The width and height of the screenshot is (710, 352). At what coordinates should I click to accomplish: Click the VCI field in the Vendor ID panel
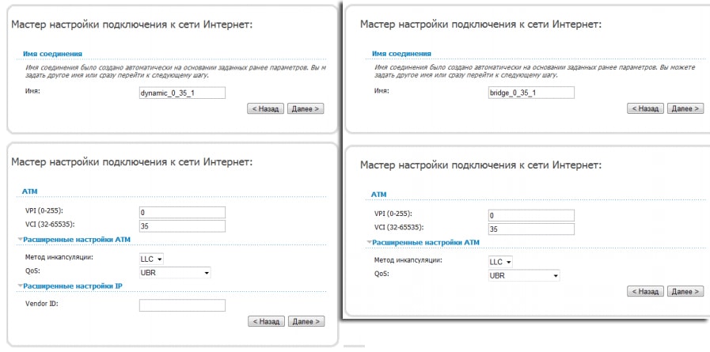pos(182,225)
